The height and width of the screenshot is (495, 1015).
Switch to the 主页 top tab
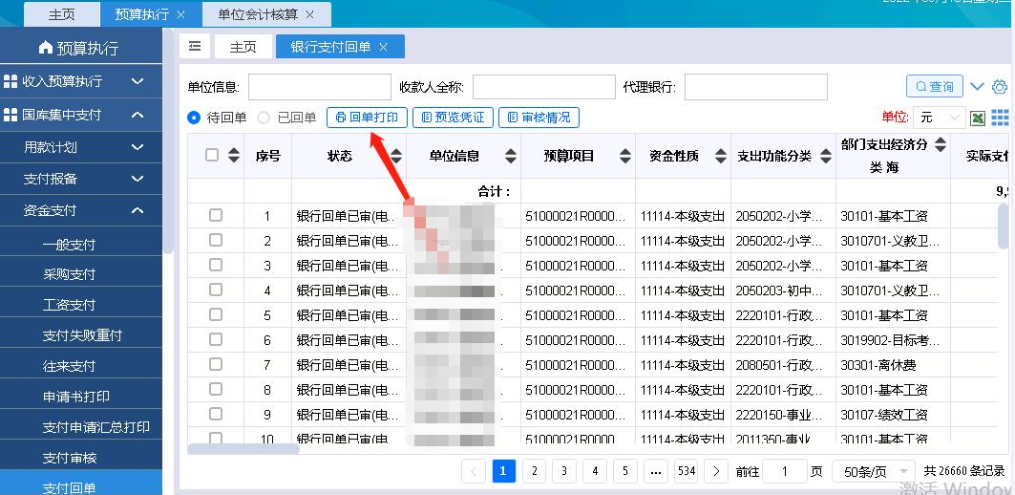tap(62, 14)
